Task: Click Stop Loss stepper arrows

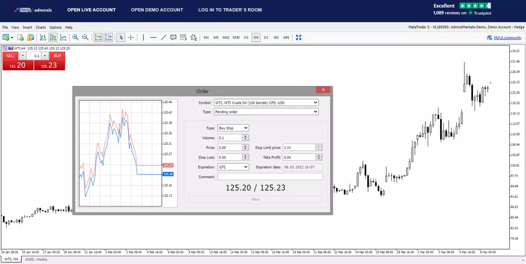Action: (245, 157)
